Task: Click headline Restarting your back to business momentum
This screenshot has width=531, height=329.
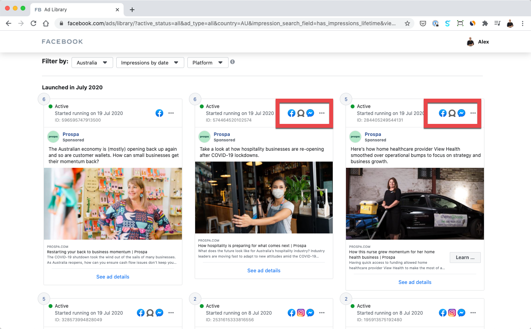Action: pyautogui.click(x=97, y=252)
